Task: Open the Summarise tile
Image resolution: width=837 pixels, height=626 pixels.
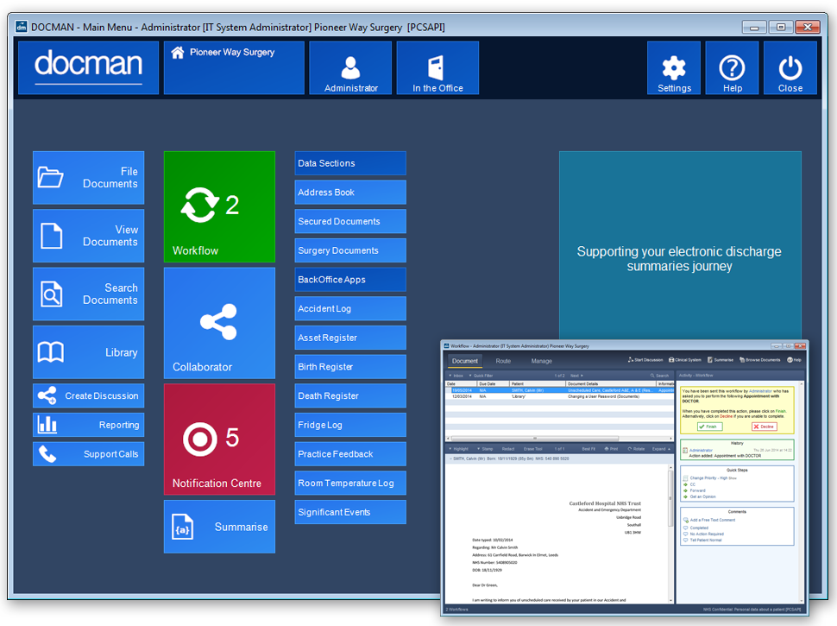Action: pos(219,527)
